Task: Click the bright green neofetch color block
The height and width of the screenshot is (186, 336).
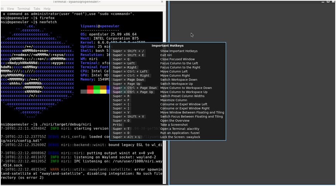Action: [x=97, y=92]
